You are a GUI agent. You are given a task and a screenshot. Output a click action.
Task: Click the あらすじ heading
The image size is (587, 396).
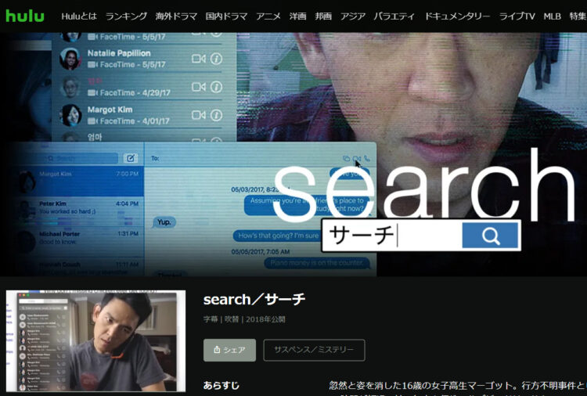[221, 385]
